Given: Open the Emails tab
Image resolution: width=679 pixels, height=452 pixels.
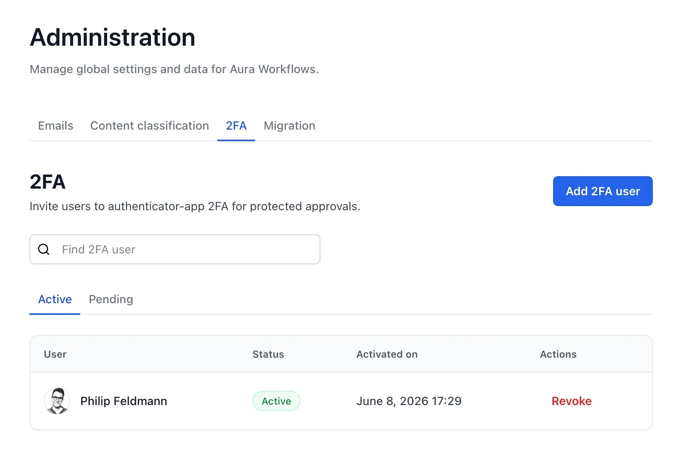Looking at the screenshot, I should point(55,126).
